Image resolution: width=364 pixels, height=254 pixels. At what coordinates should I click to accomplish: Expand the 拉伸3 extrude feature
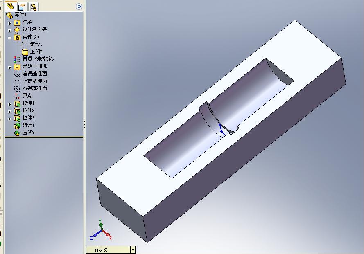(9, 119)
